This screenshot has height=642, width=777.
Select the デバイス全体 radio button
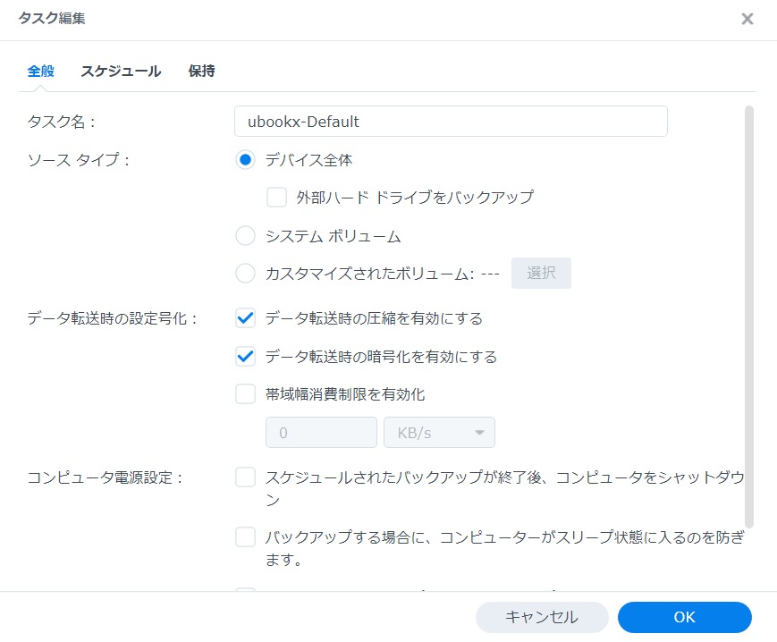pos(245,159)
